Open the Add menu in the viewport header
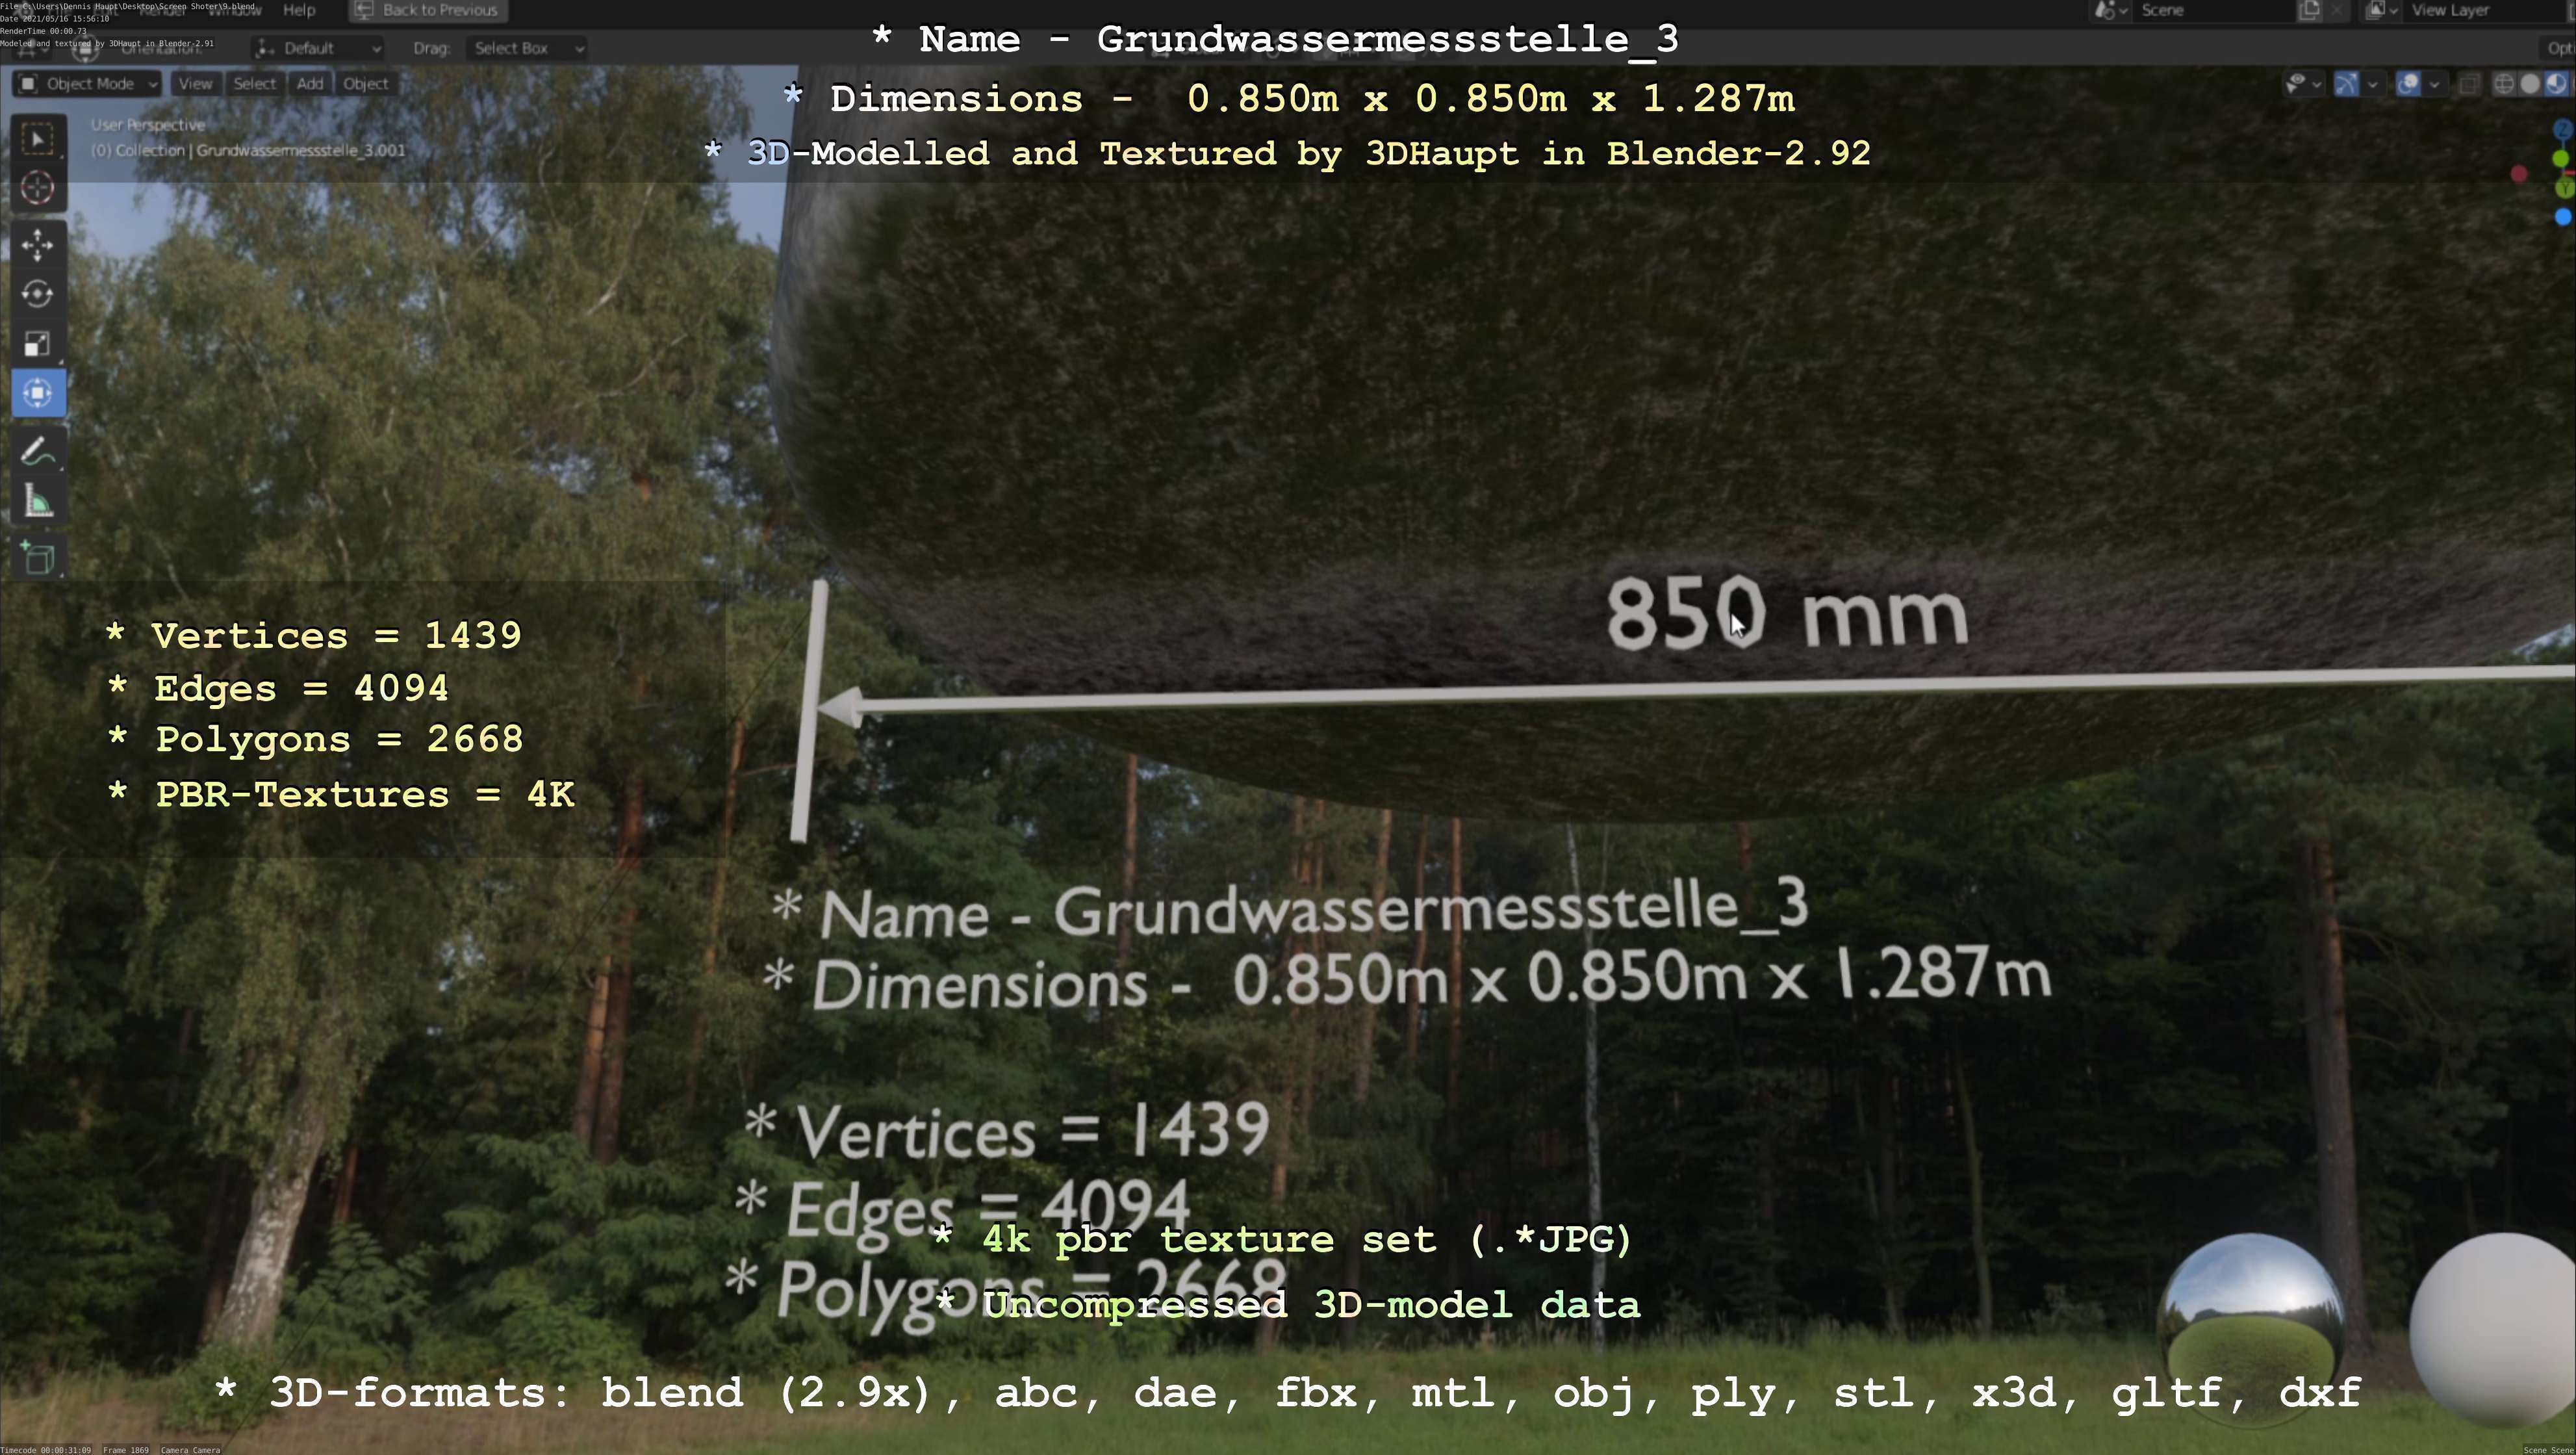Image resolution: width=2576 pixels, height=1455 pixels. coord(310,84)
